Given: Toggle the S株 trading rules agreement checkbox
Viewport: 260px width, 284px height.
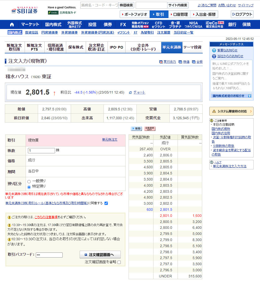Looking at the screenshot, I should pos(106,203).
